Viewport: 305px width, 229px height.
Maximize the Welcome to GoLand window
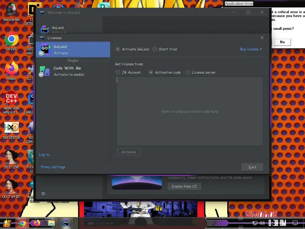click(248, 12)
